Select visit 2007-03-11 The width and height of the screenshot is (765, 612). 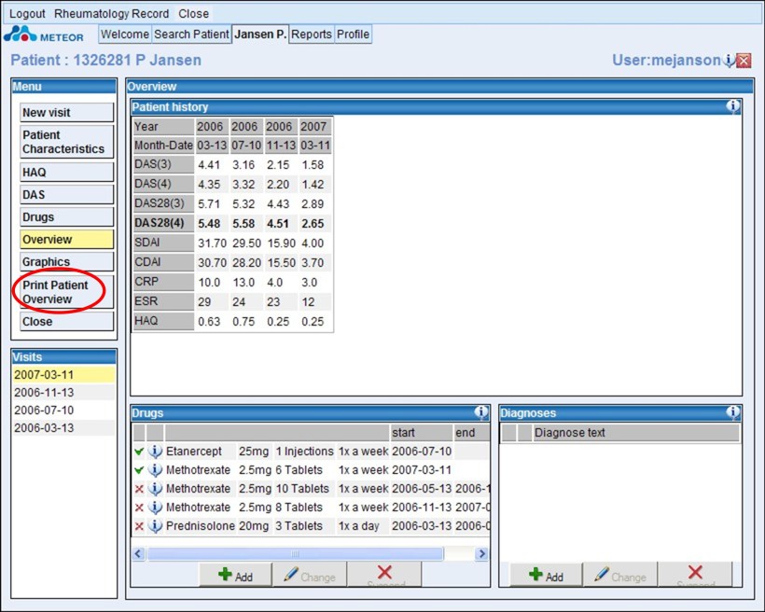pyautogui.click(x=64, y=375)
